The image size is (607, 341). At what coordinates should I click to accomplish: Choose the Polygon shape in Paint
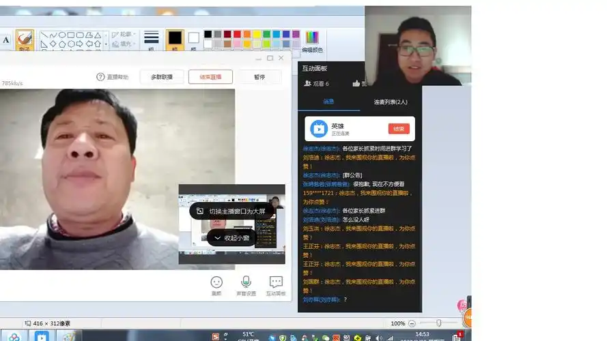tap(89, 35)
